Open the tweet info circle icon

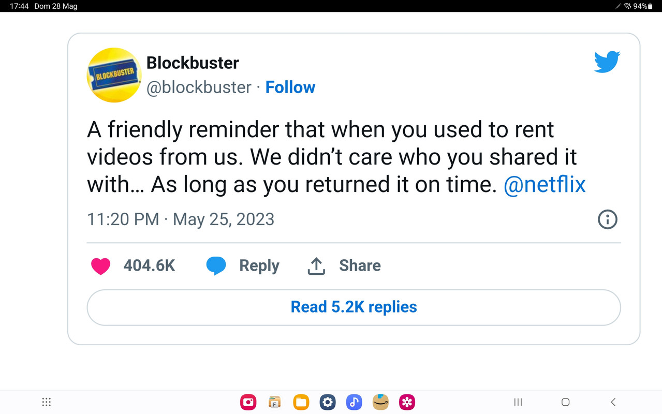coord(608,219)
